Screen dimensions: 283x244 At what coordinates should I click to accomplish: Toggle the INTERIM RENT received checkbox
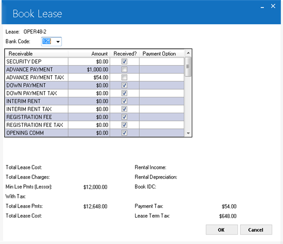tap(124, 101)
